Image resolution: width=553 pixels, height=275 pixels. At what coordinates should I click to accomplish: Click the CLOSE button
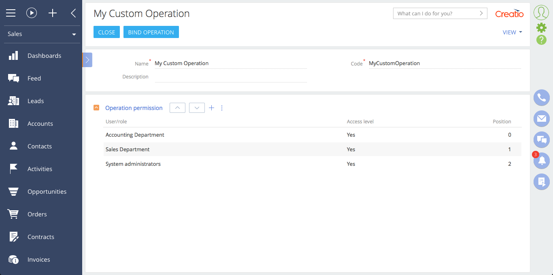click(106, 32)
